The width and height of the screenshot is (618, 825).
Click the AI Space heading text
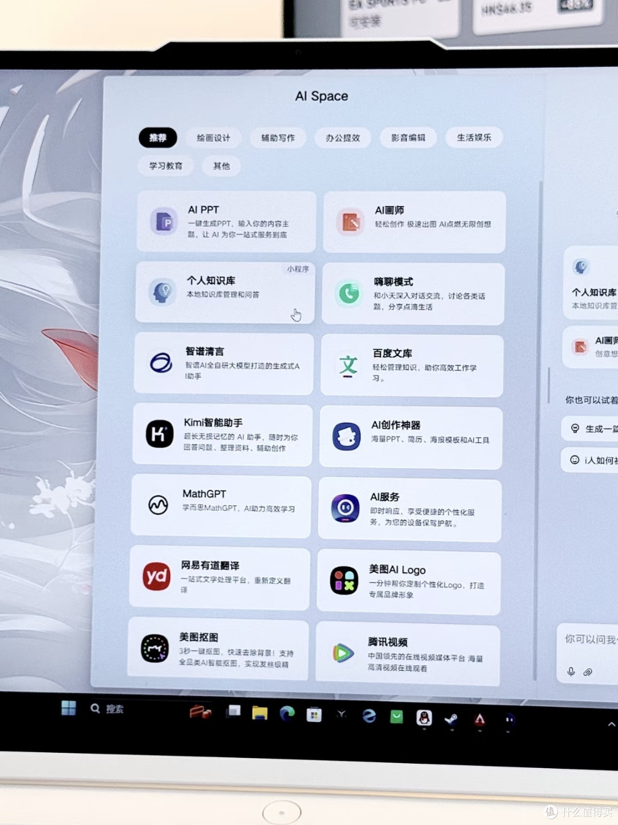322,96
